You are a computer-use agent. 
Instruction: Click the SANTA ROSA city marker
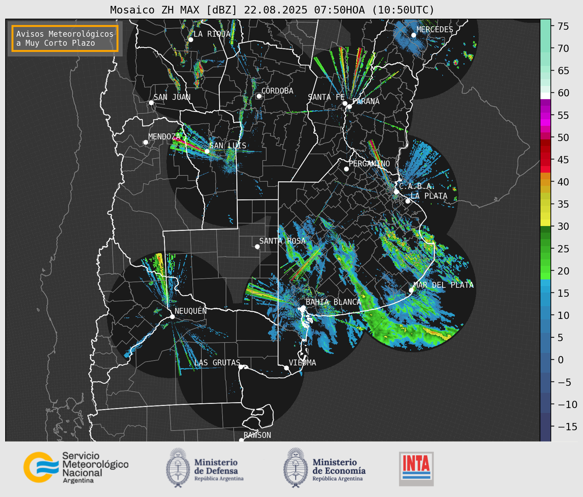point(257,246)
